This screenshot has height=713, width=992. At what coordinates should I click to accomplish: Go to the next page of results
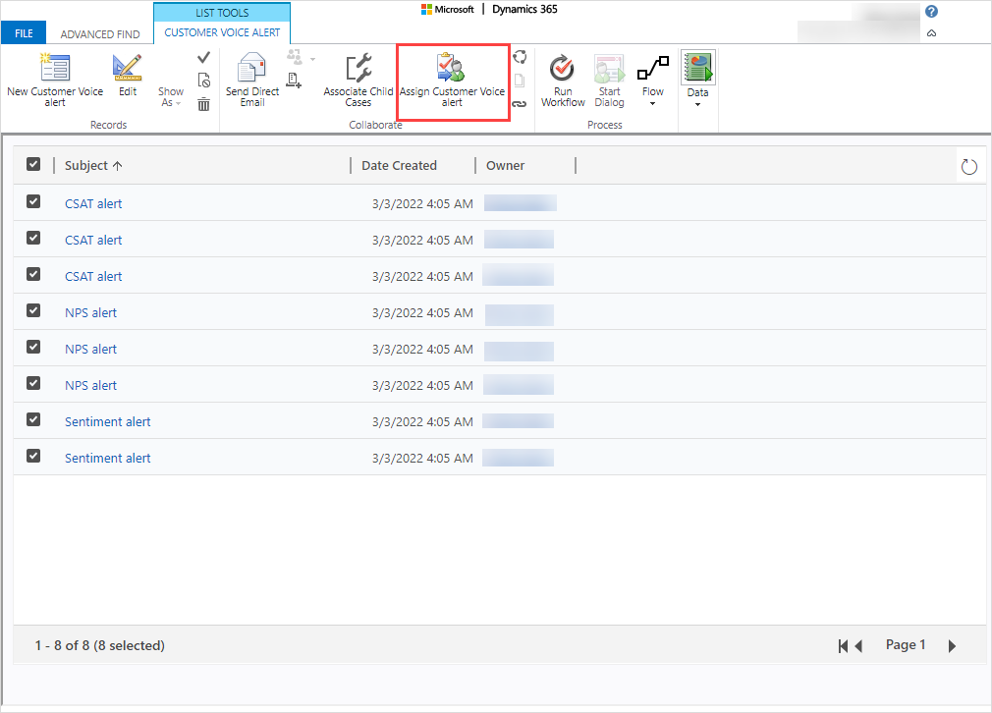pos(952,646)
